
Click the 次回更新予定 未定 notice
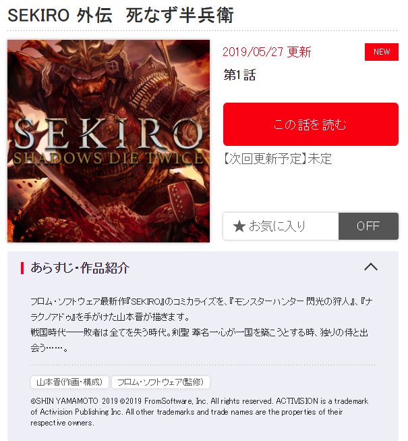277,159
